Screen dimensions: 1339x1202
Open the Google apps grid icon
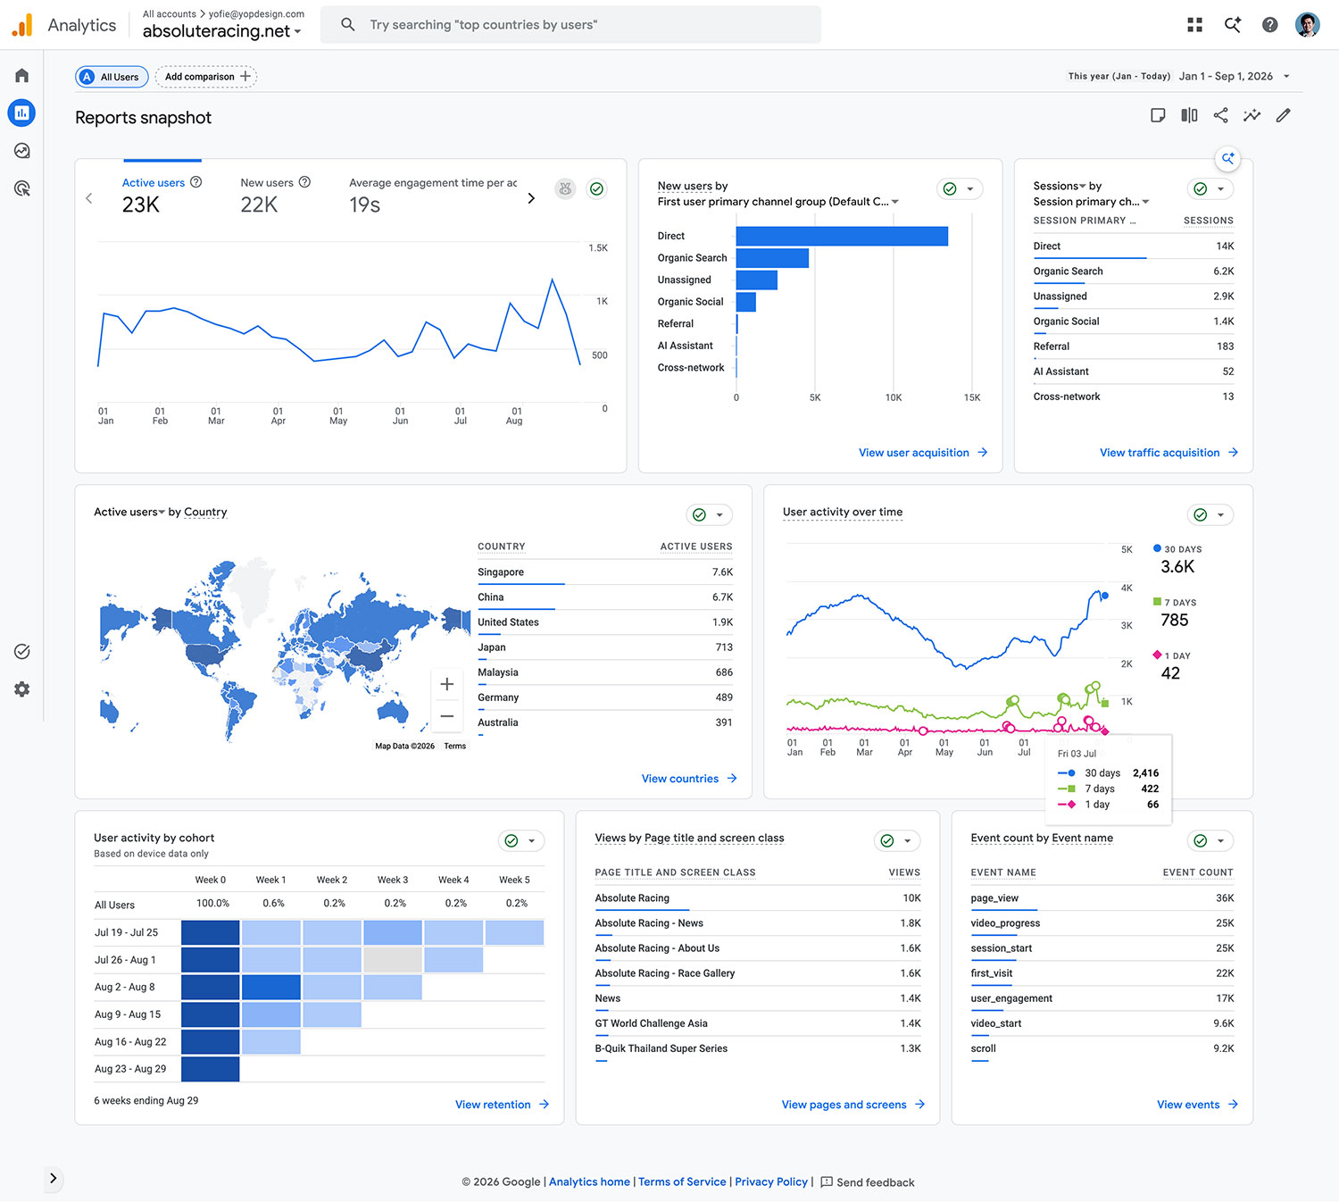(x=1194, y=25)
